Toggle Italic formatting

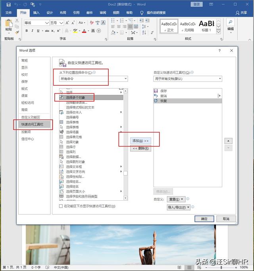(x=32, y=31)
